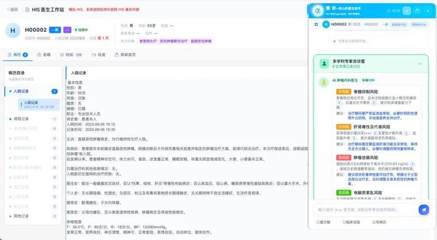
Task: Click the icon on the 医嘱 tab
Action: click(x=39, y=55)
